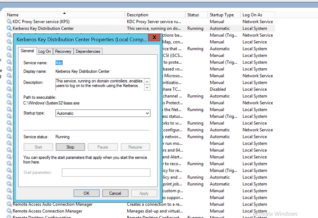This screenshot has height=218, width=318.
Task: Open the Startup type dropdown
Action: (x=147, y=113)
